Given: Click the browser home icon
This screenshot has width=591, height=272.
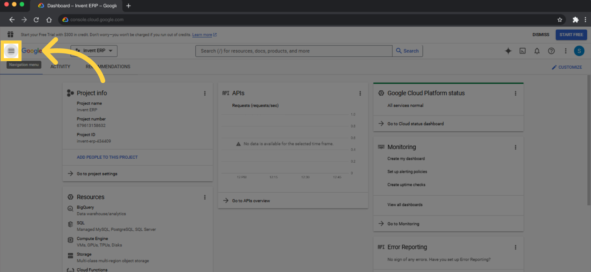Looking at the screenshot, I should pyautogui.click(x=49, y=20).
